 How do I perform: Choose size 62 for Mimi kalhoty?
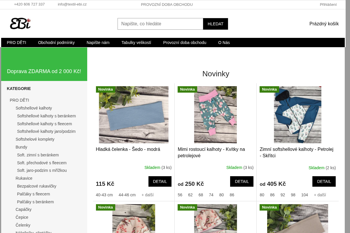tap(190, 195)
